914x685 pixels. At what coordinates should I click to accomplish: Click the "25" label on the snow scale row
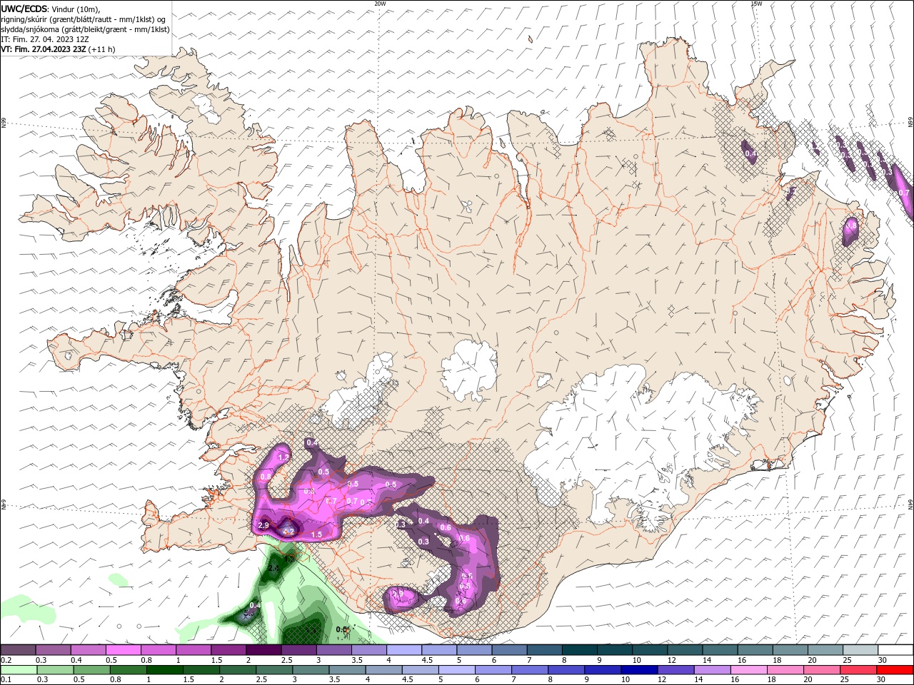coord(846,660)
